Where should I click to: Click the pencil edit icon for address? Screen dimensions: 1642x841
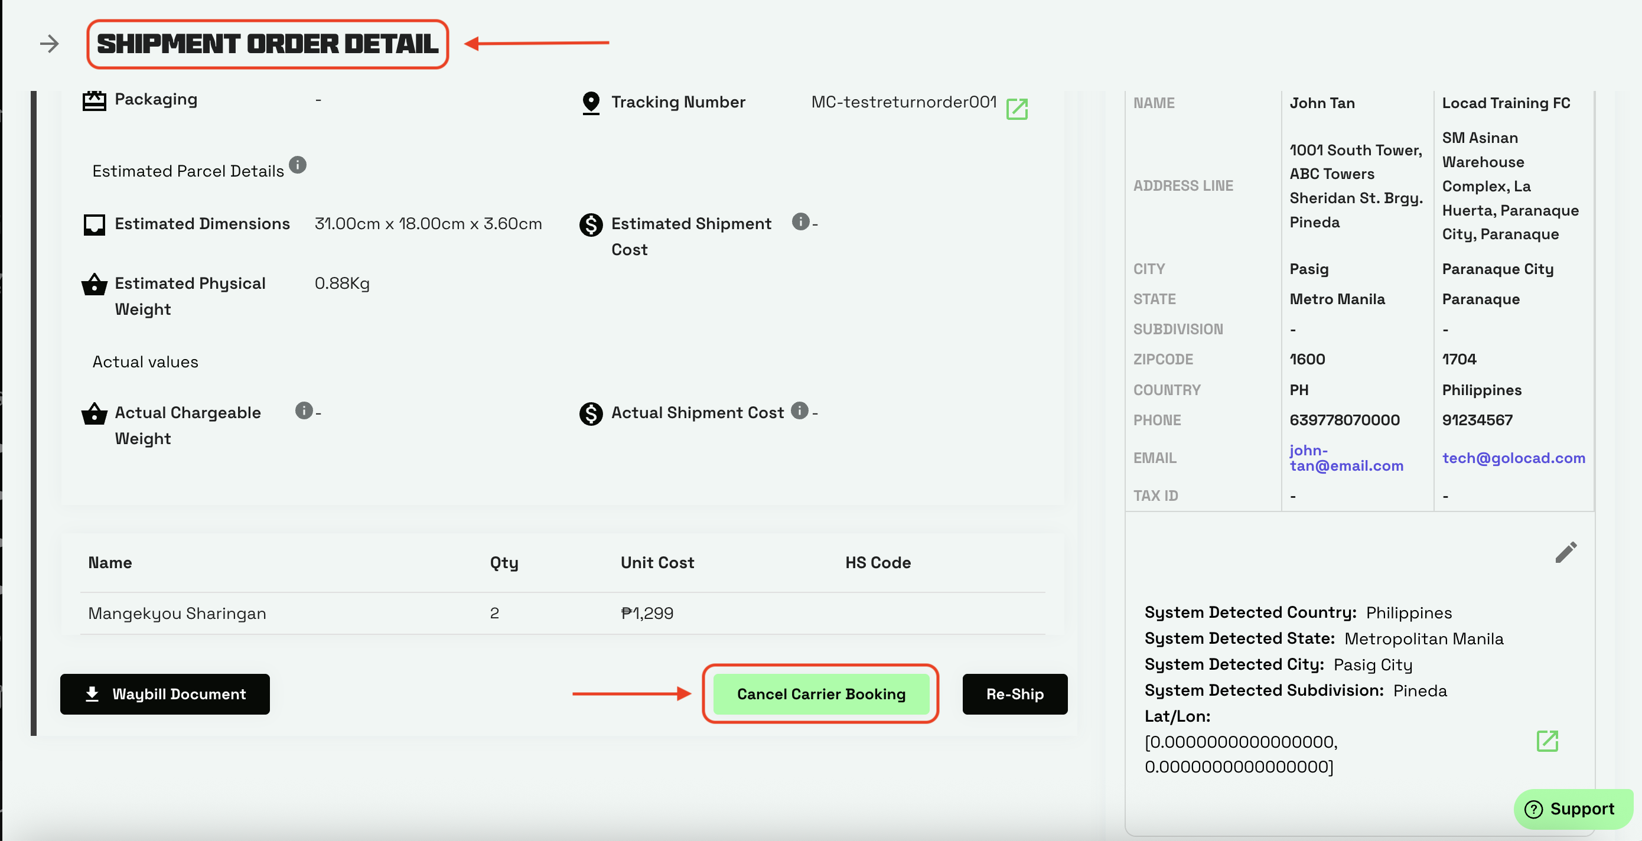[1565, 552]
